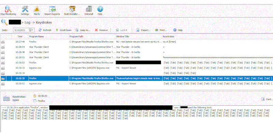Open the Font... button in details pane
Viewport: 273px width, 133px height.
(267, 99)
